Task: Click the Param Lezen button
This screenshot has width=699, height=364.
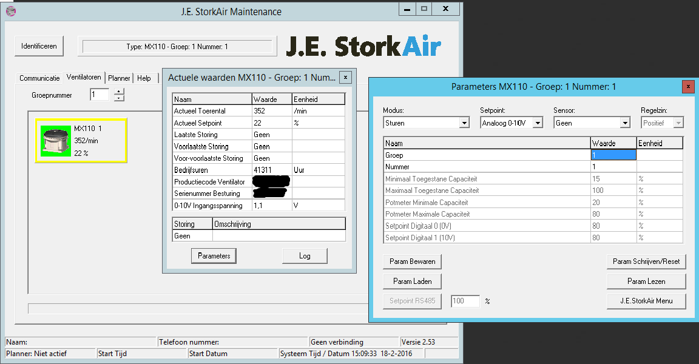Action: [x=646, y=281]
